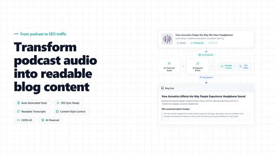Click the Transform podcast audio headline

(x=55, y=67)
